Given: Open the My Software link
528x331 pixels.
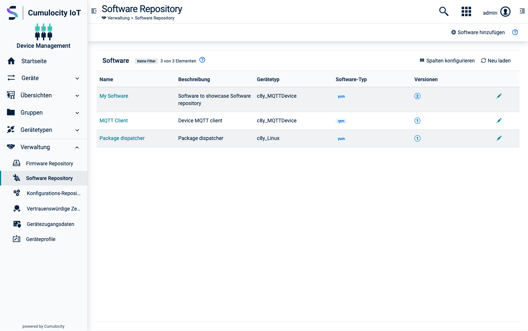Looking at the screenshot, I should (x=114, y=96).
